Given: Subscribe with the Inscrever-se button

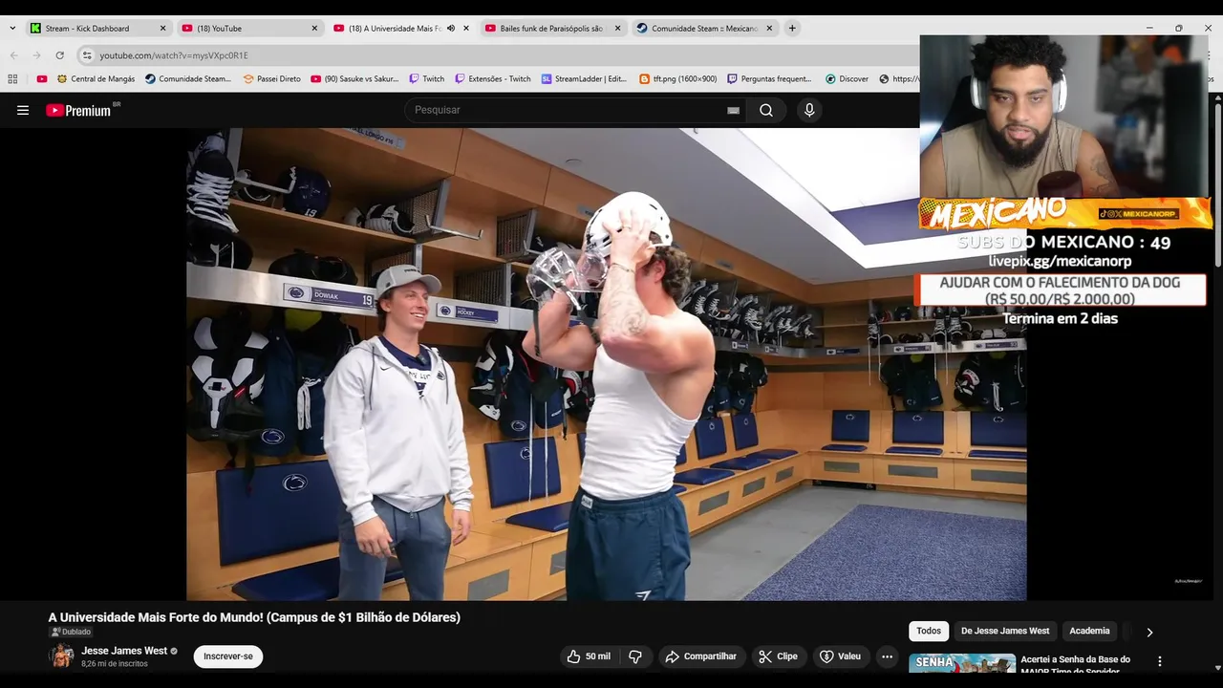Looking at the screenshot, I should 228,656.
